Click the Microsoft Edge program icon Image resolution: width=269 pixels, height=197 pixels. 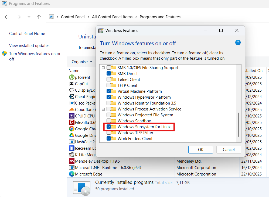(x=71, y=174)
